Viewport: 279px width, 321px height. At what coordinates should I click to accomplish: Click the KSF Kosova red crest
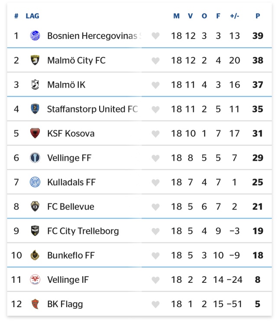point(35,133)
